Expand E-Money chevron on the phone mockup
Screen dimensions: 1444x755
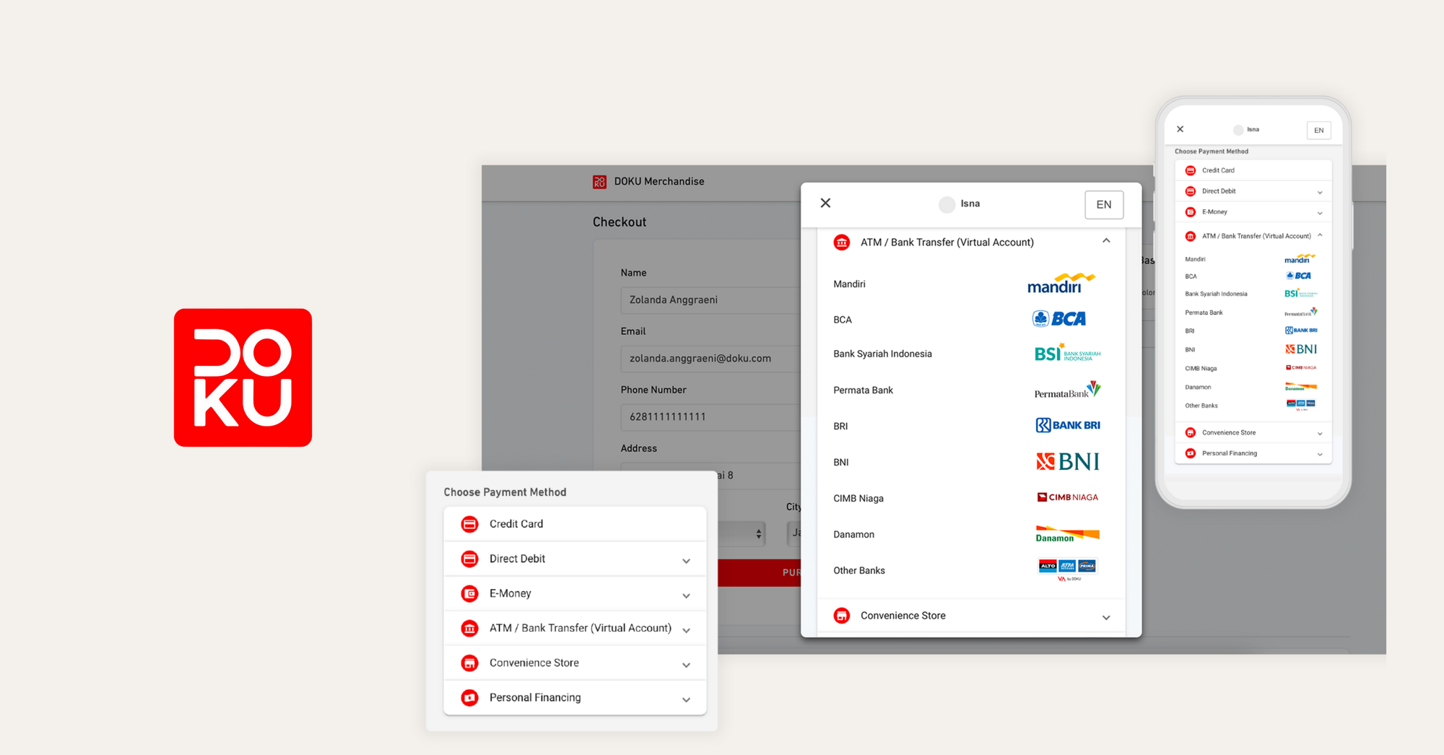tap(1320, 213)
